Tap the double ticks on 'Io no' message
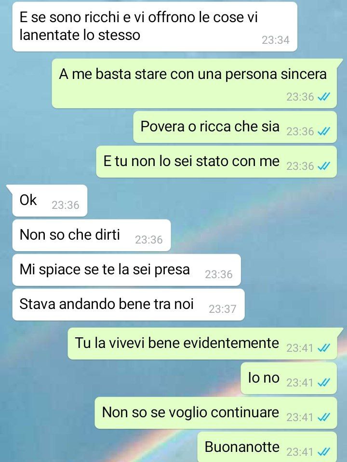 point(324,383)
